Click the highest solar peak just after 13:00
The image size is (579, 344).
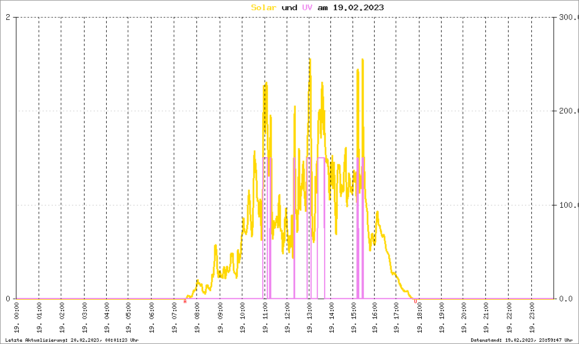click(310, 60)
